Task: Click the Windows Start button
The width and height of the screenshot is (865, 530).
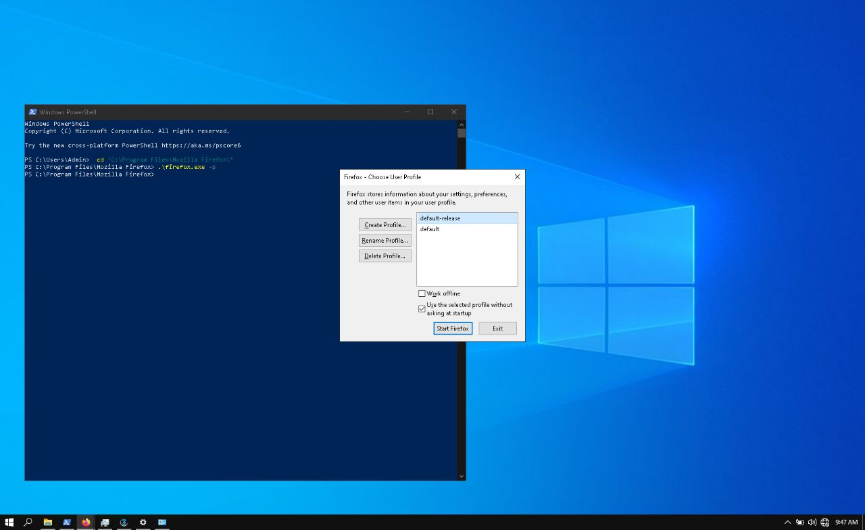Action: coord(9,522)
